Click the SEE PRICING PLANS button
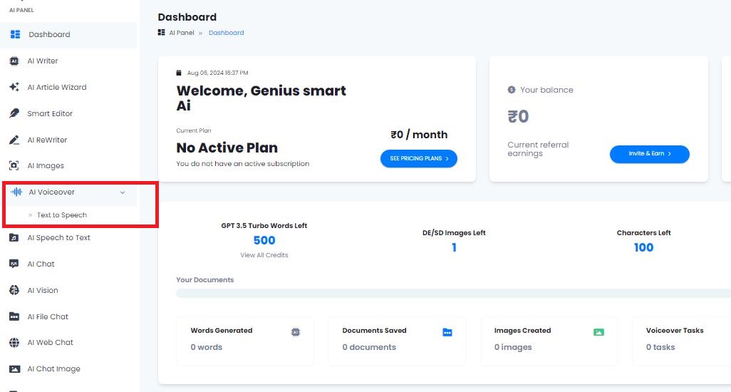The height and width of the screenshot is (392, 731). pos(419,158)
